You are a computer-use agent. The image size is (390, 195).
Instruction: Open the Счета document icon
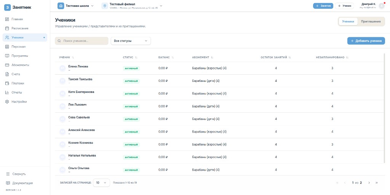(x=7, y=74)
